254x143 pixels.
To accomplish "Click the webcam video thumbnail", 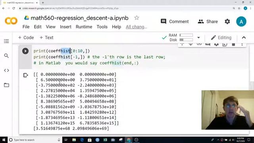I will 228,110.
